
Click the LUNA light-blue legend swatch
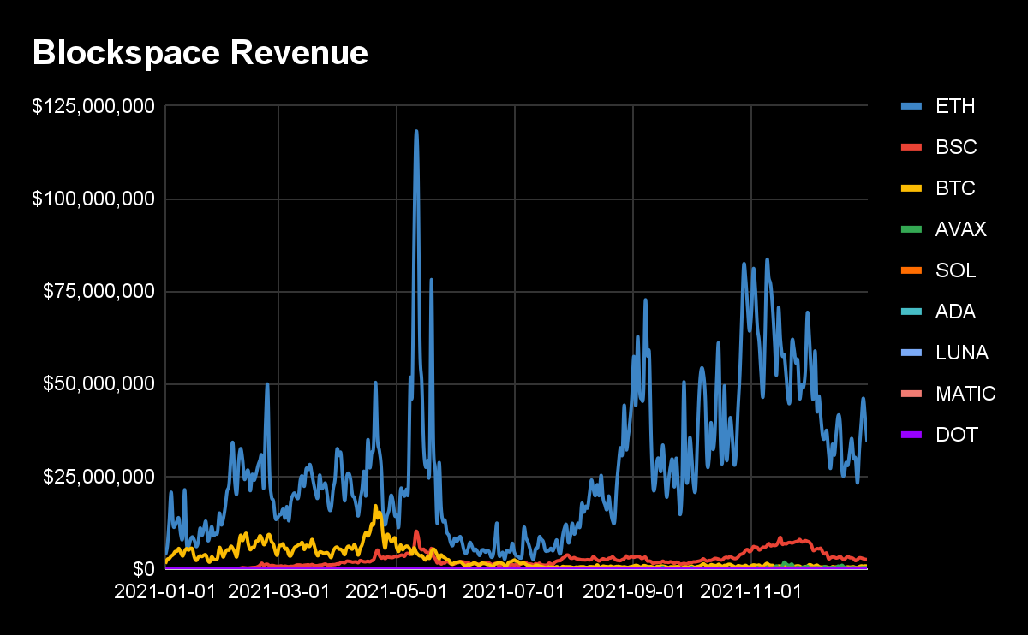coord(911,353)
